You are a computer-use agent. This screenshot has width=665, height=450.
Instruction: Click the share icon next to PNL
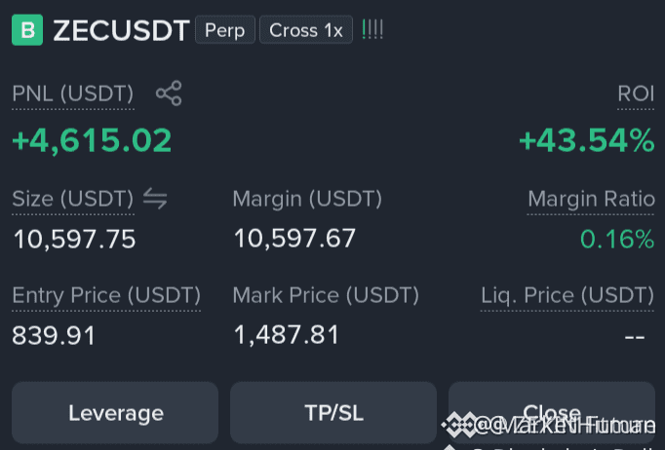click(169, 94)
